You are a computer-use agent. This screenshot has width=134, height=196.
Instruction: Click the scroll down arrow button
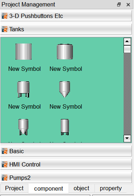pos(127,138)
